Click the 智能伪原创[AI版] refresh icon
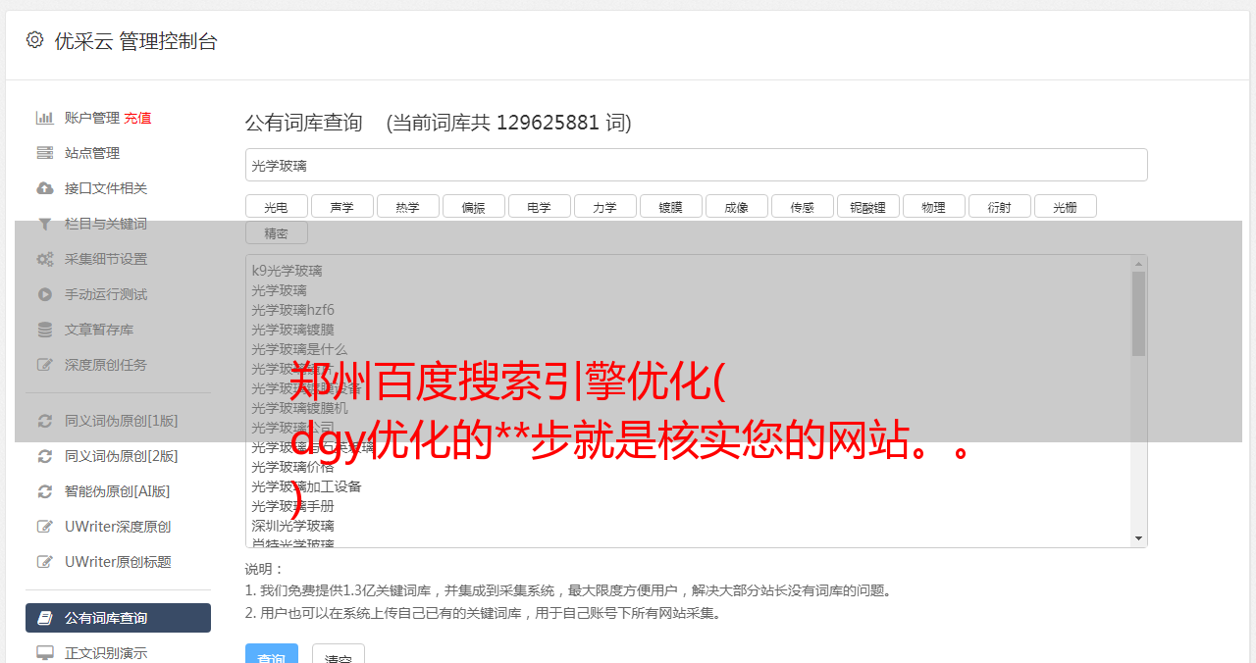Image resolution: width=1256 pixels, height=663 pixels. click(x=45, y=491)
